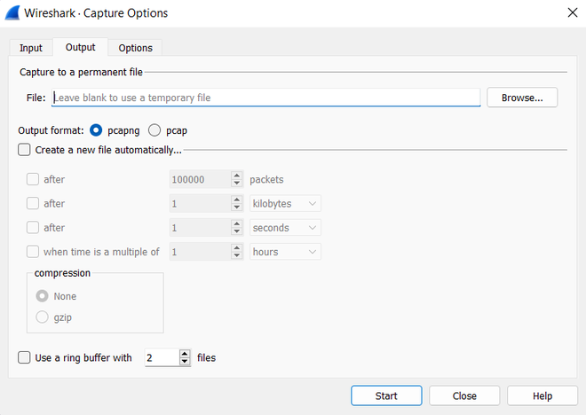
Task: Switch to the Options tab
Action: [135, 48]
